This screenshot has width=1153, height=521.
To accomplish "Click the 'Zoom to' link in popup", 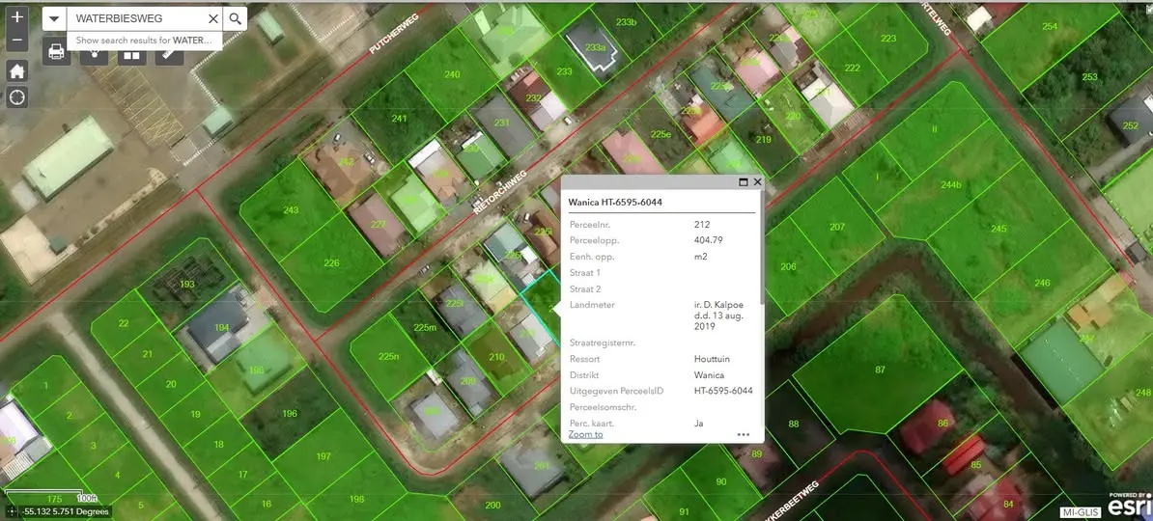I will point(585,434).
